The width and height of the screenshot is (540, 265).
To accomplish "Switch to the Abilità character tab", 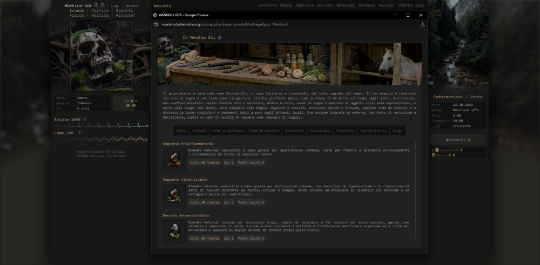I will 100,16.
